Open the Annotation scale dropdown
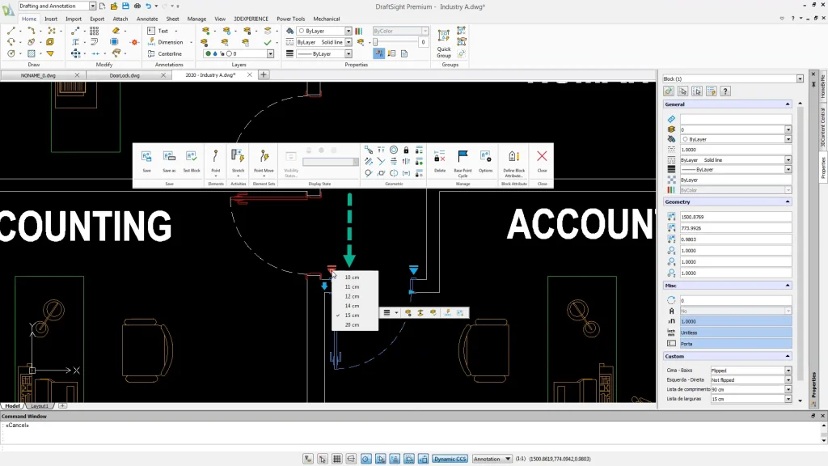This screenshot has width=828, height=466. pos(492,459)
